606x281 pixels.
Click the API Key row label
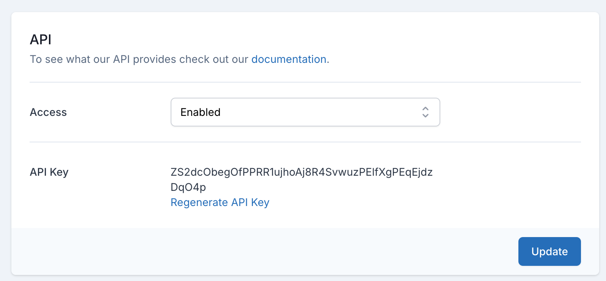click(49, 172)
